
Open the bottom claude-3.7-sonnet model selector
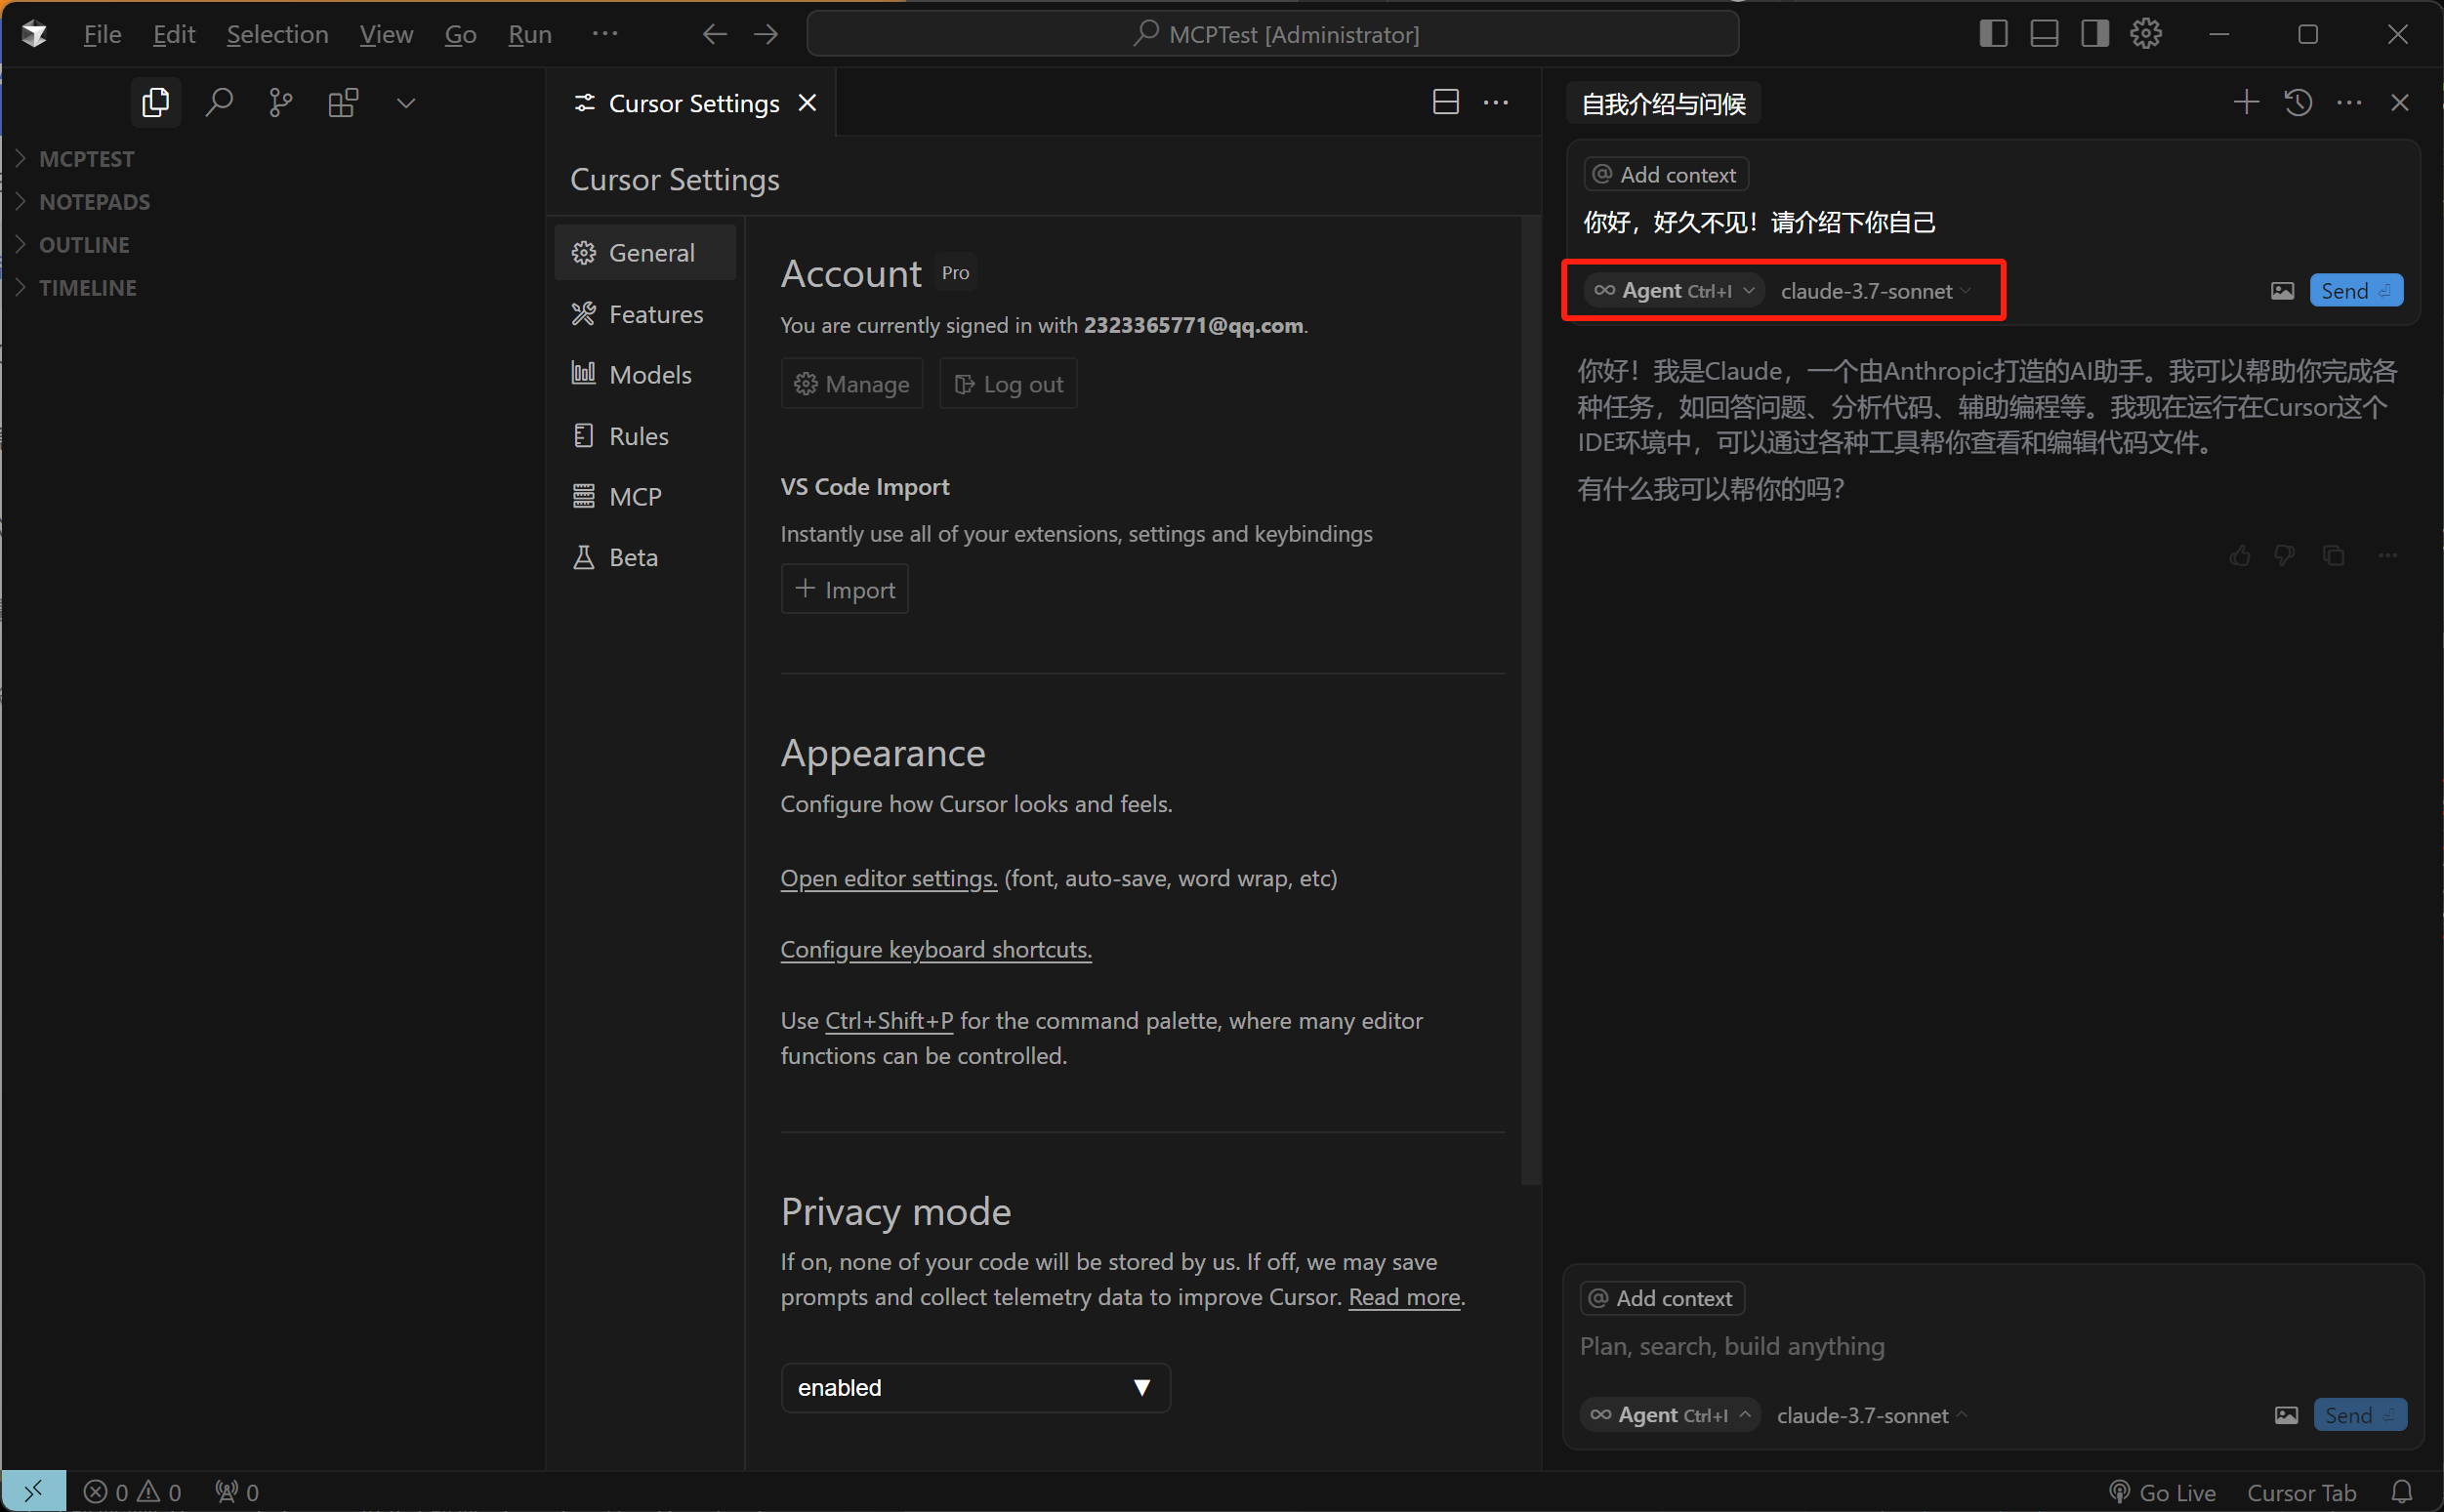tap(1871, 1416)
